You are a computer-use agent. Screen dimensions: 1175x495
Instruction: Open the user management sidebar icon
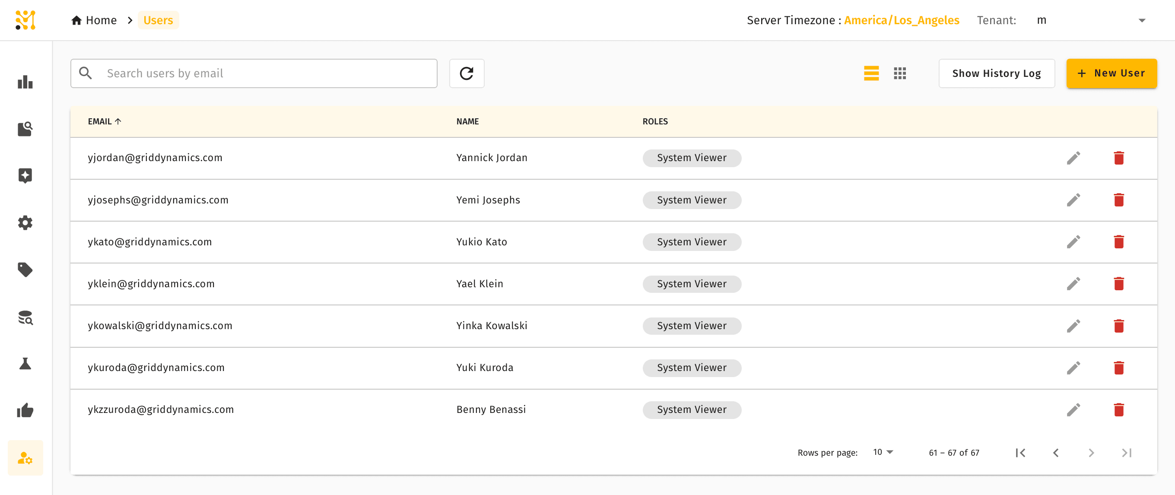click(25, 457)
